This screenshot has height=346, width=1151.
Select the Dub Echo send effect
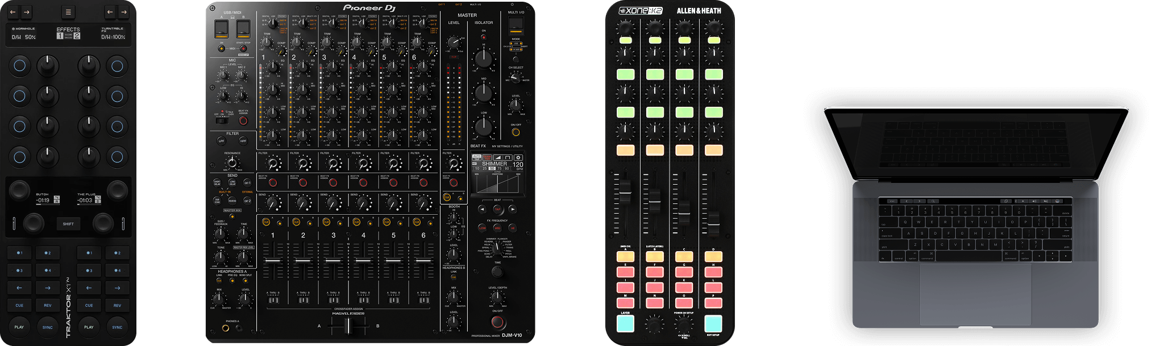[217, 201]
